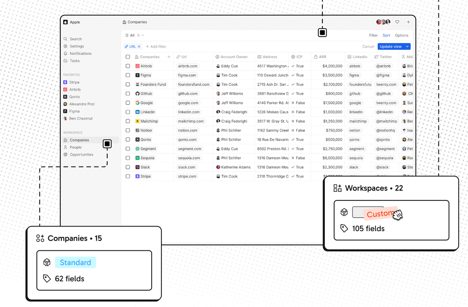Check the Stripe row checkbox
The width and height of the screenshot is (468, 307).
128,176
